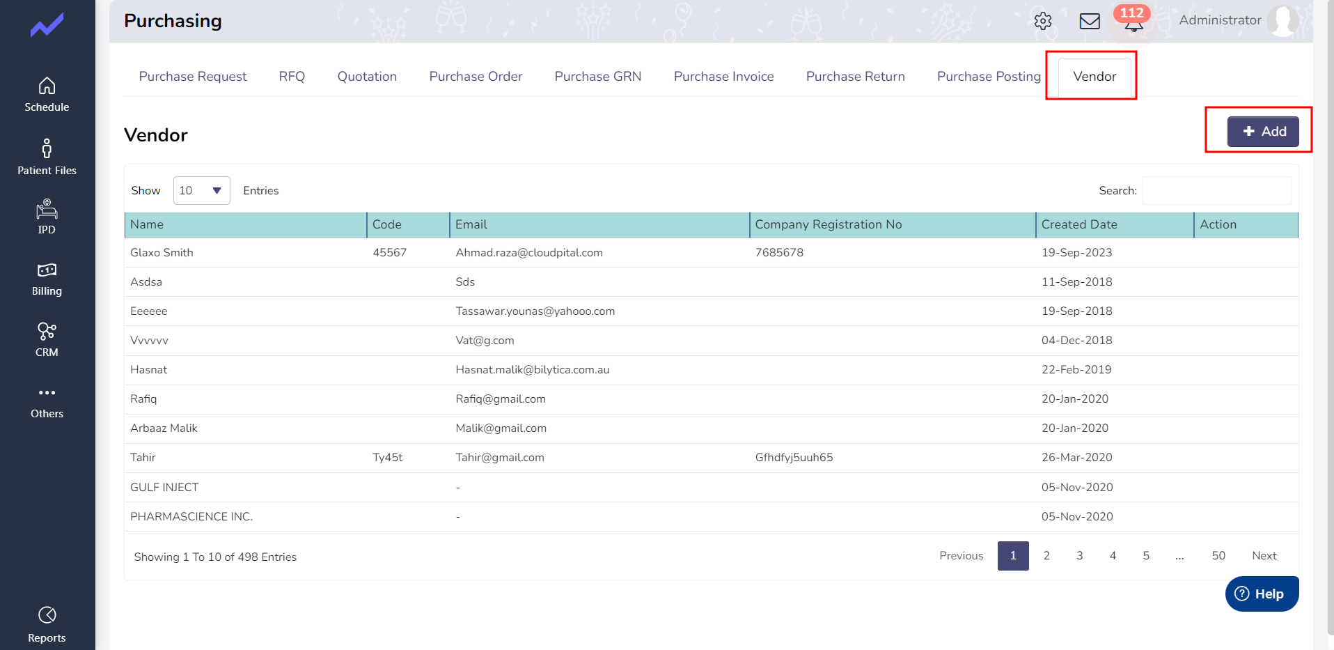Open the Purchase Posting tab
Viewport: 1334px width, 650px height.
(x=989, y=77)
